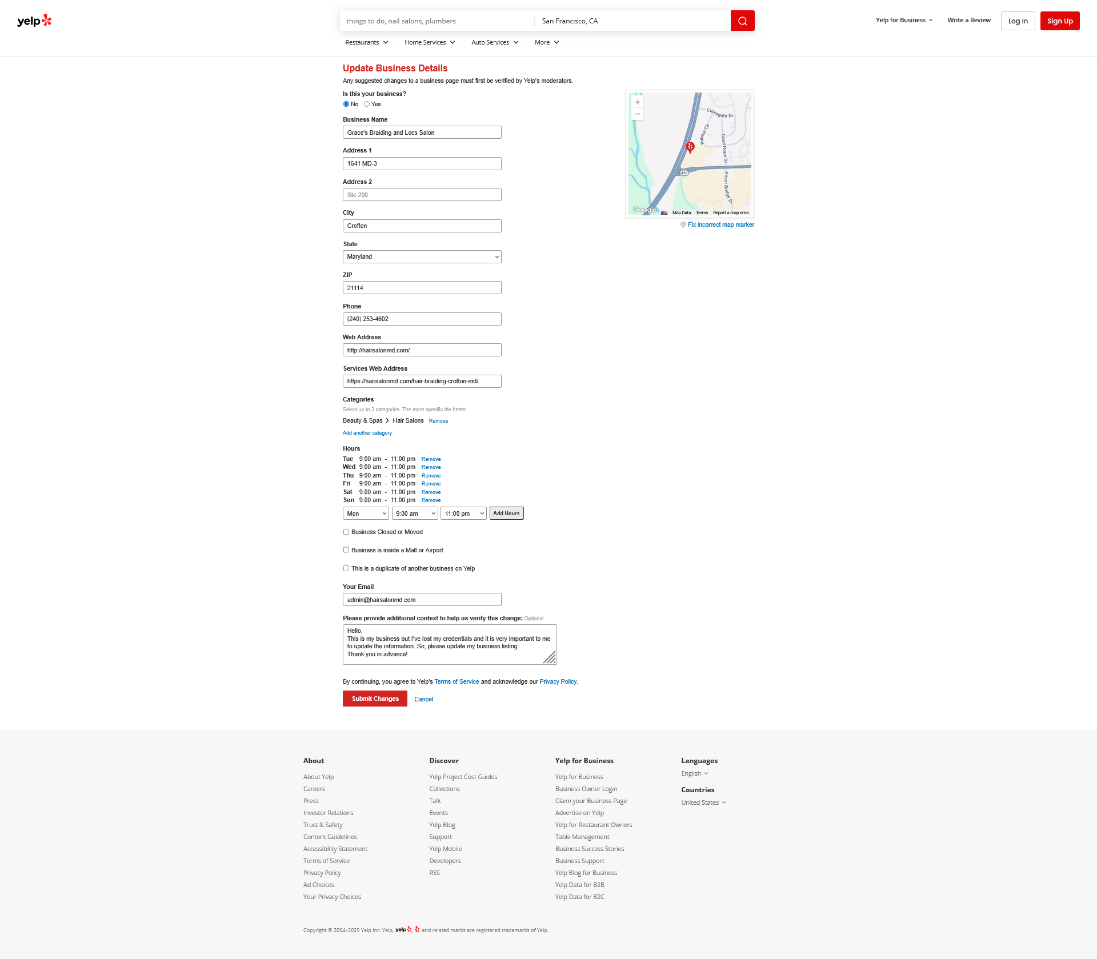Zoom out on the map
This screenshot has height=959, width=1097.
[x=638, y=114]
